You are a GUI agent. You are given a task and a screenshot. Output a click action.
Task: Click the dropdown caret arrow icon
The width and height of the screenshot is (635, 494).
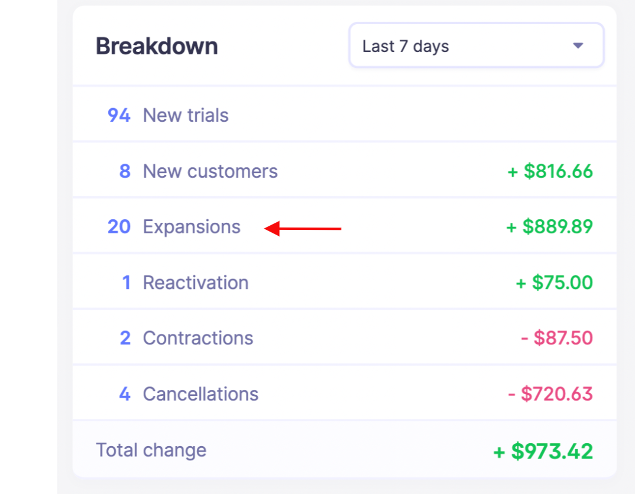(x=578, y=46)
